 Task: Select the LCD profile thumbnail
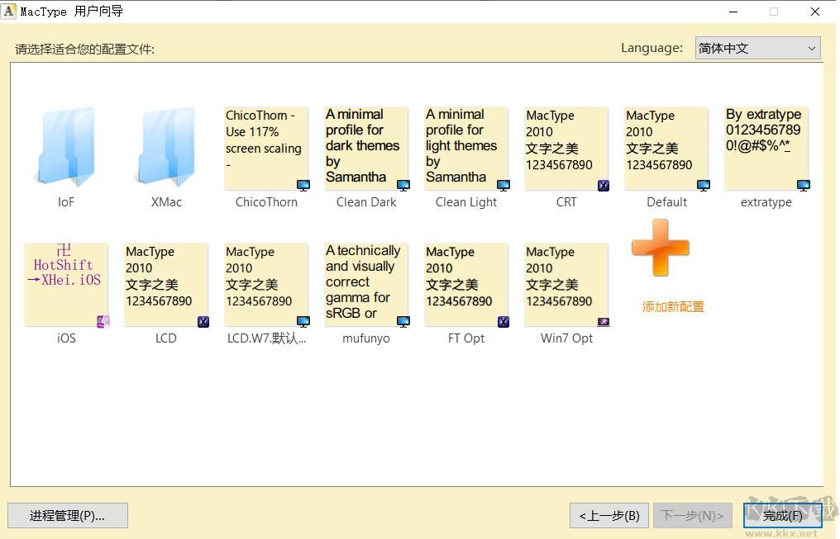point(166,285)
